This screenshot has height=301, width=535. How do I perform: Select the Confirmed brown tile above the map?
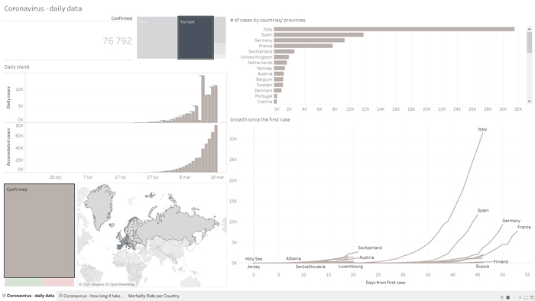39,231
